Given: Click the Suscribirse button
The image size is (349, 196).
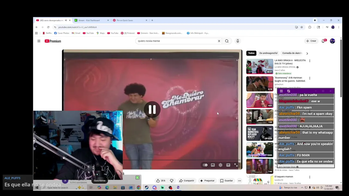Looking at the screenshot, I should [x=100, y=181].
